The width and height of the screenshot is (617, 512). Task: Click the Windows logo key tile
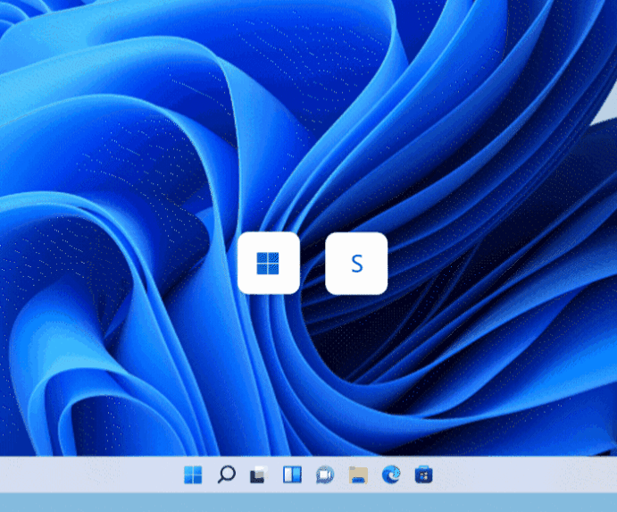pos(269,263)
